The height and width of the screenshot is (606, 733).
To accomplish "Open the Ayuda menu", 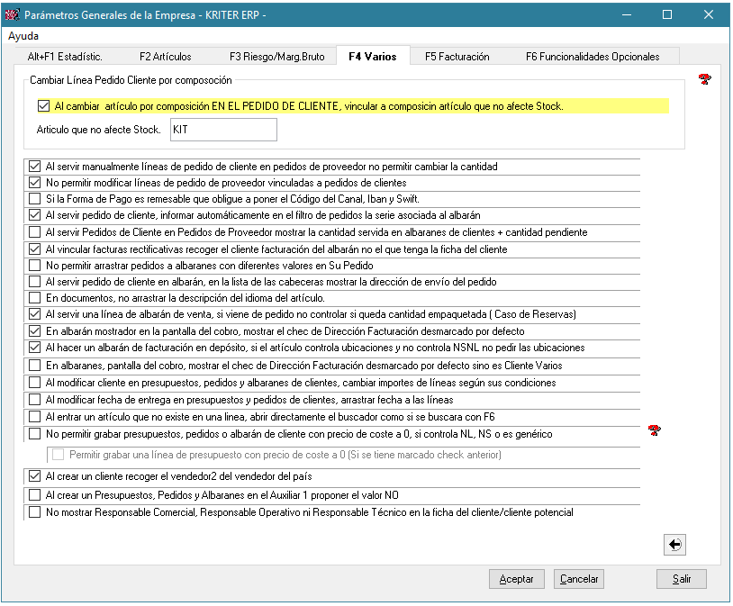I will [x=23, y=36].
